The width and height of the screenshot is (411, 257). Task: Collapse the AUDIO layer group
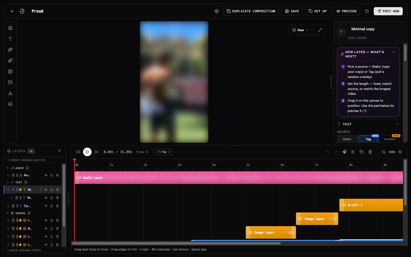click(x=8, y=168)
